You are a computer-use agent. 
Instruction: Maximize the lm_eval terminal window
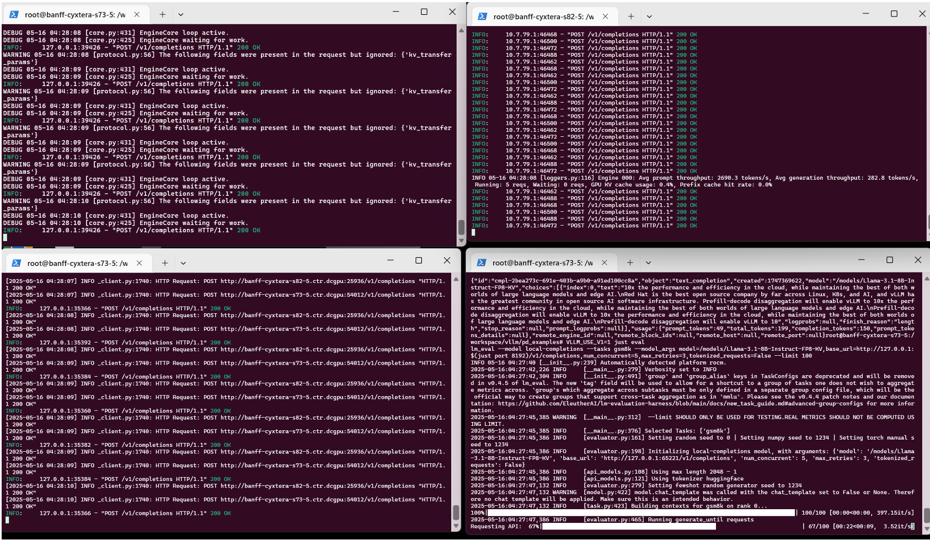tap(889, 260)
